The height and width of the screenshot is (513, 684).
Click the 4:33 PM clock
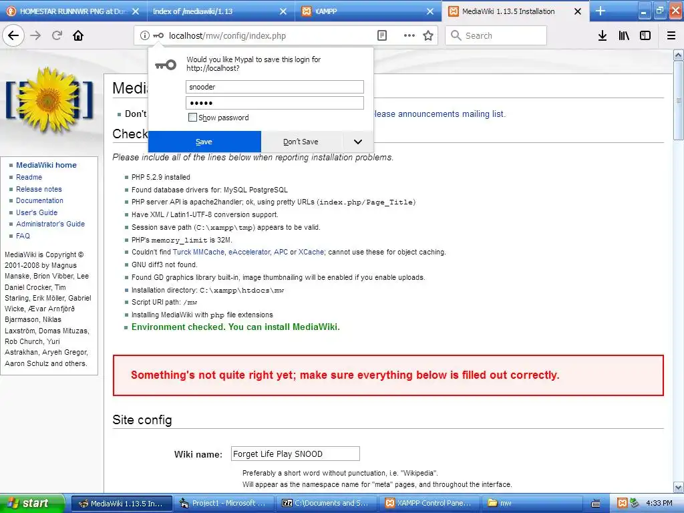(x=659, y=503)
